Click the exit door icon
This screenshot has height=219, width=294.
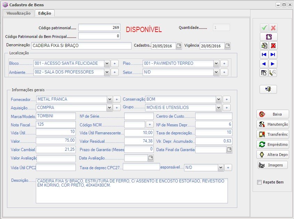(268, 89)
